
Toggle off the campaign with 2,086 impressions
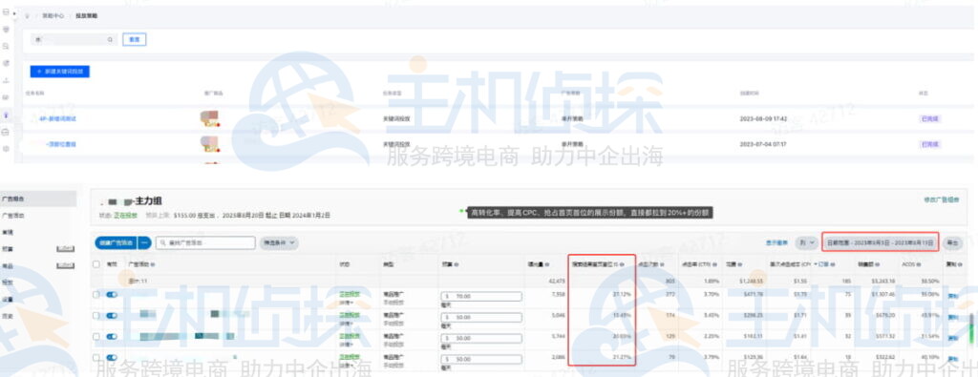click(x=112, y=358)
